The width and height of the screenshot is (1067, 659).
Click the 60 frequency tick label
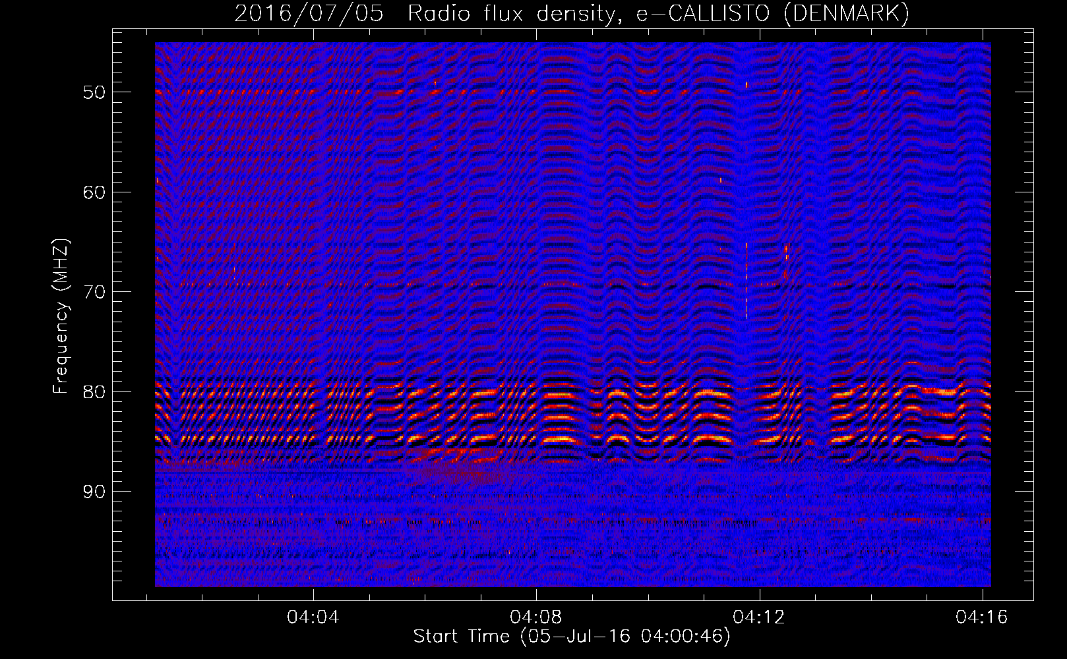(x=94, y=192)
